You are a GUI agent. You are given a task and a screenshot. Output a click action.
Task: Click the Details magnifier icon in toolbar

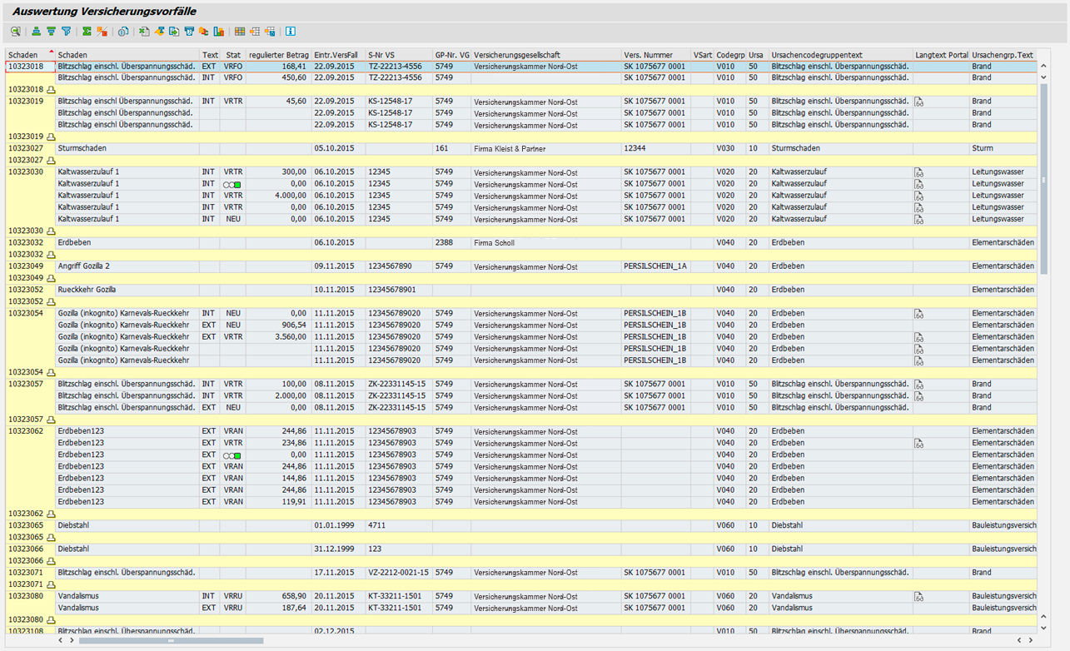click(x=16, y=32)
